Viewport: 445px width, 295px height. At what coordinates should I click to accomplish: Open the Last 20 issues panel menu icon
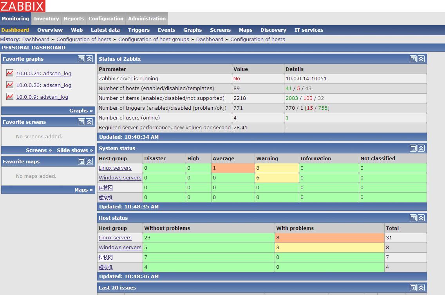click(413, 288)
